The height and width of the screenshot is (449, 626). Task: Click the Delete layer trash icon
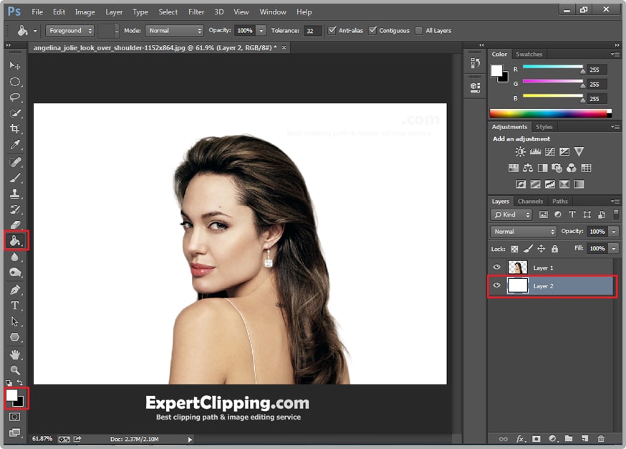click(x=601, y=438)
